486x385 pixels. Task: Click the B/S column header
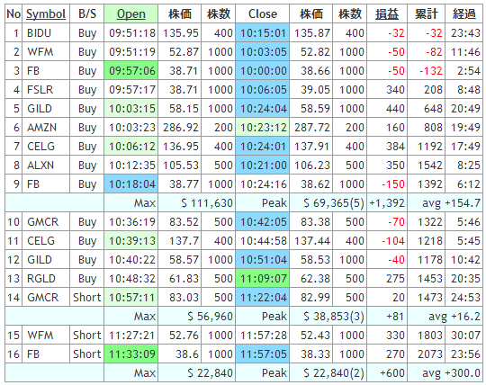[x=87, y=13]
